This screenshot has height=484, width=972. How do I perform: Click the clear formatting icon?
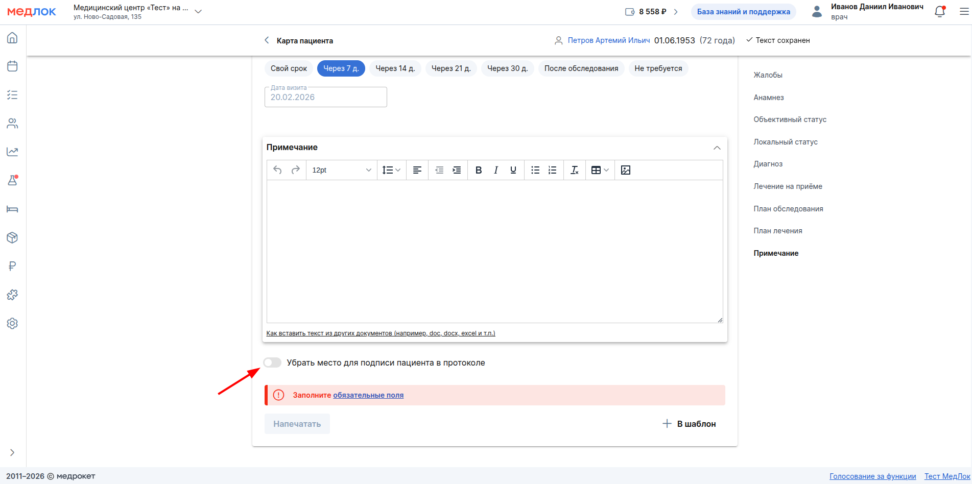click(574, 170)
